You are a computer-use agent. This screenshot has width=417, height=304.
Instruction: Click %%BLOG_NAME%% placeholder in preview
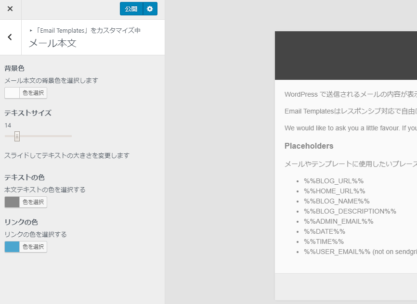[x=337, y=201]
